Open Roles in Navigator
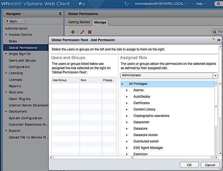This screenshot has height=171, width=223. [13, 41]
